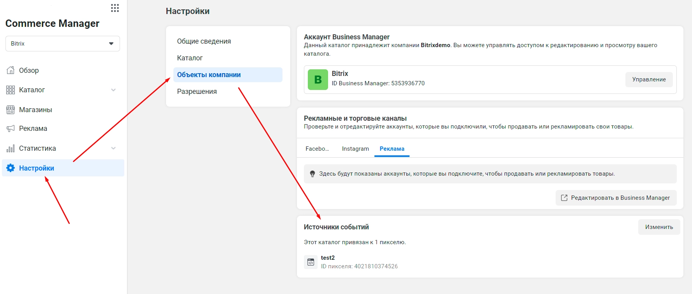Click the Статистика bar chart icon

click(11, 148)
